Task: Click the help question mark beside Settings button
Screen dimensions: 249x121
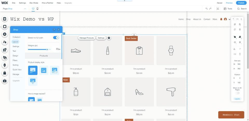Action: 109,38
